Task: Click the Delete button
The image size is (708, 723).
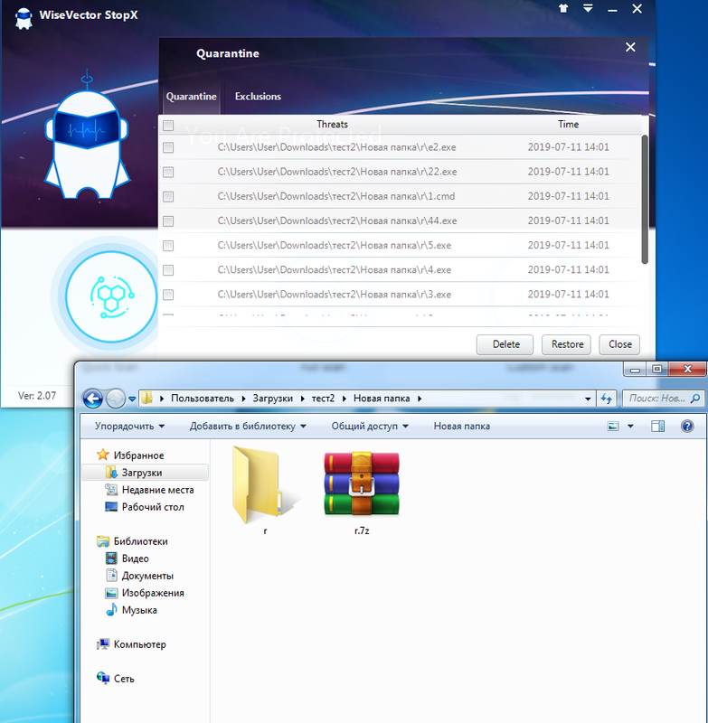Action: coord(505,344)
